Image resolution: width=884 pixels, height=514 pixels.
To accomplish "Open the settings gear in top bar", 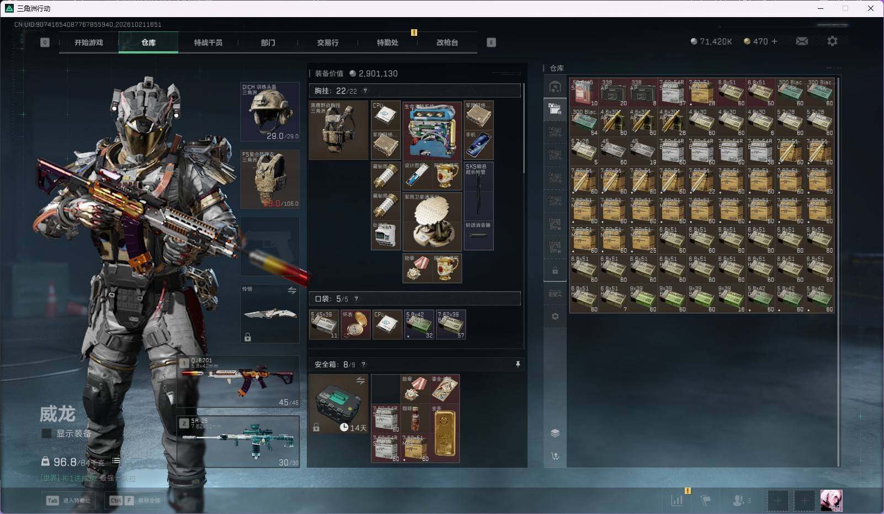I will point(832,41).
